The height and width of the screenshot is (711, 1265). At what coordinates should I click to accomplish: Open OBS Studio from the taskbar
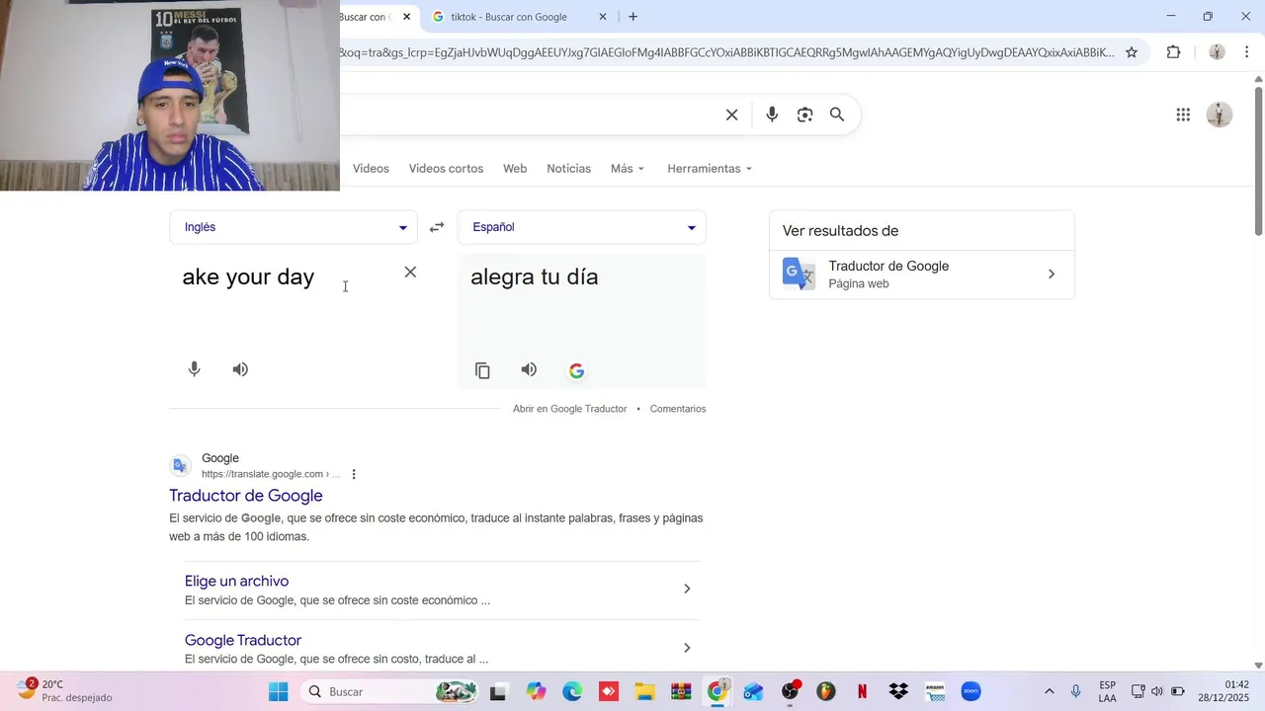[790, 691]
